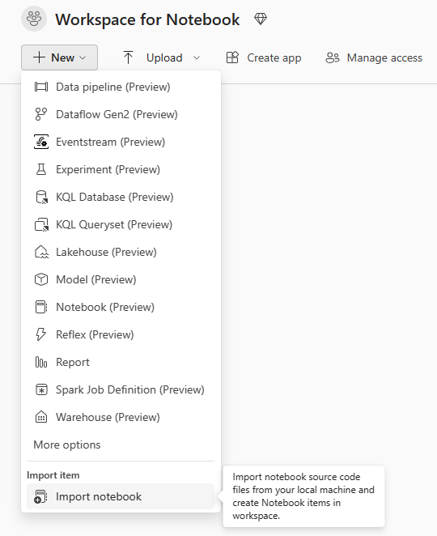
Task: Click the Lakehouse icon
Action: tap(41, 252)
